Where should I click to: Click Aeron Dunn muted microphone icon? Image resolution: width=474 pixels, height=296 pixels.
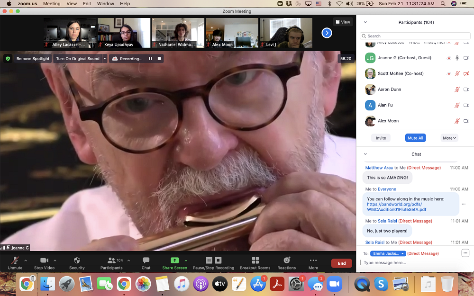[x=457, y=90]
